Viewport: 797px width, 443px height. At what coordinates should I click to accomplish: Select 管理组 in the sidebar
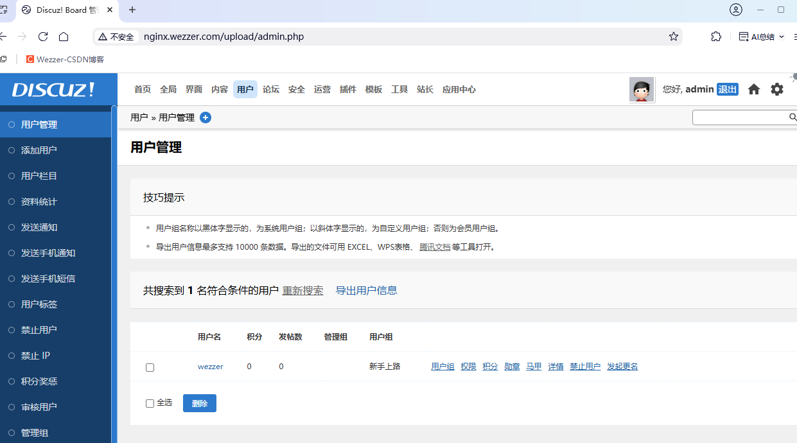55,431
